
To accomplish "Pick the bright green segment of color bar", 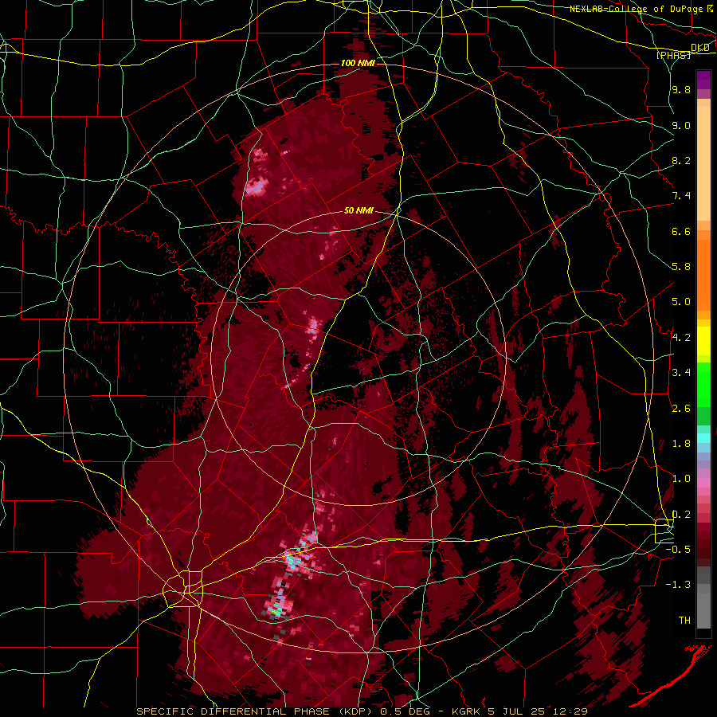I will (x=703, y=384).
